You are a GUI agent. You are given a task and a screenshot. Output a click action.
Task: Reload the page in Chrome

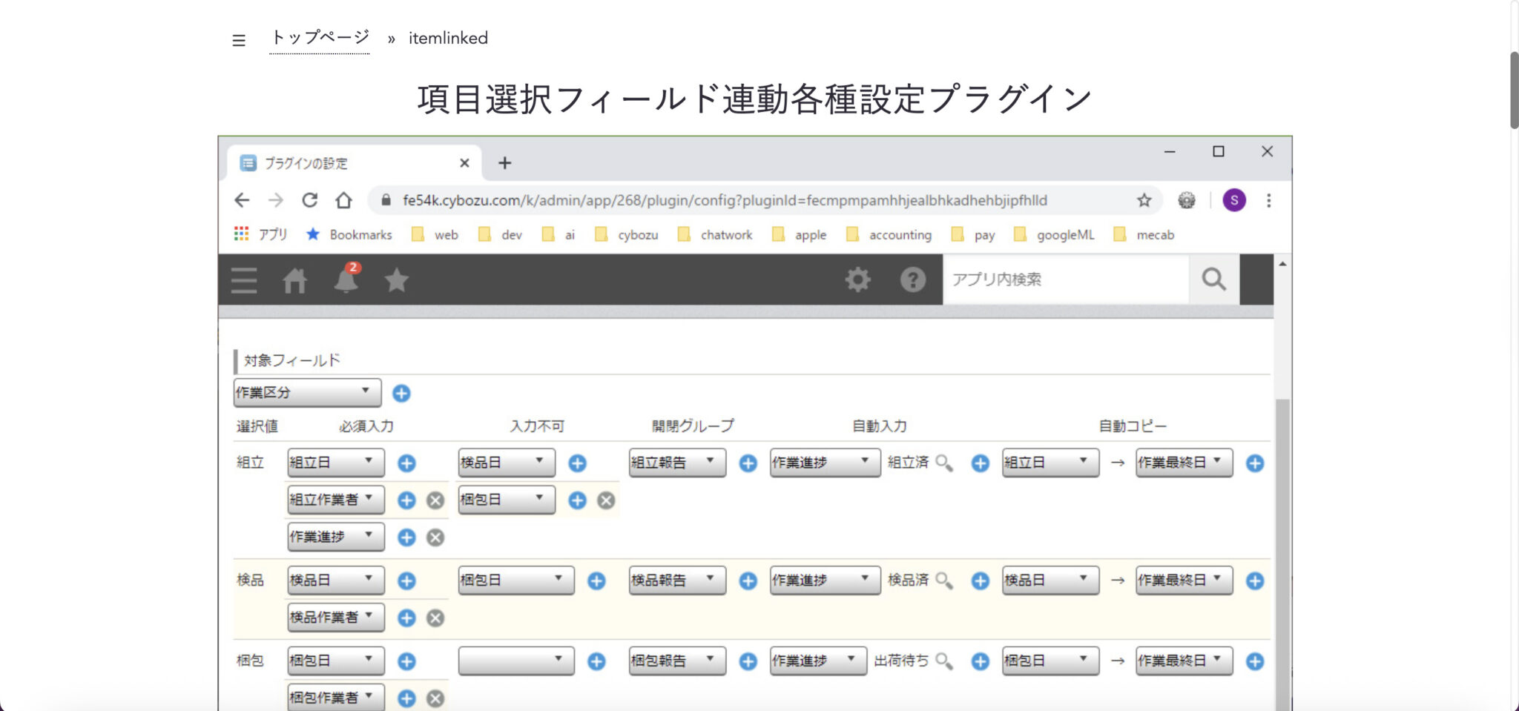coord(310,200)
